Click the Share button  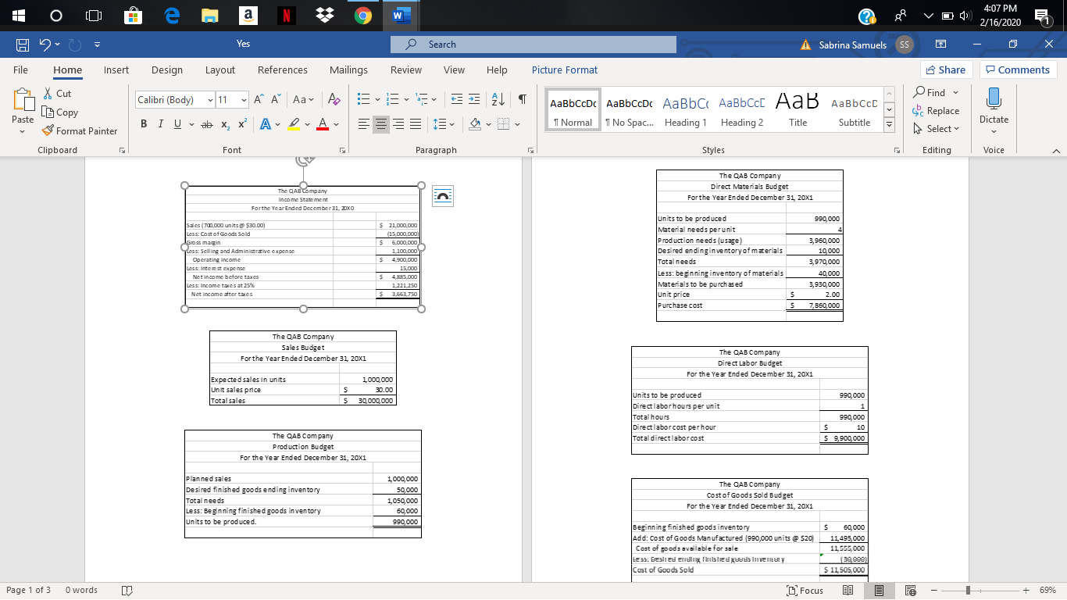[x=945, y=70]
